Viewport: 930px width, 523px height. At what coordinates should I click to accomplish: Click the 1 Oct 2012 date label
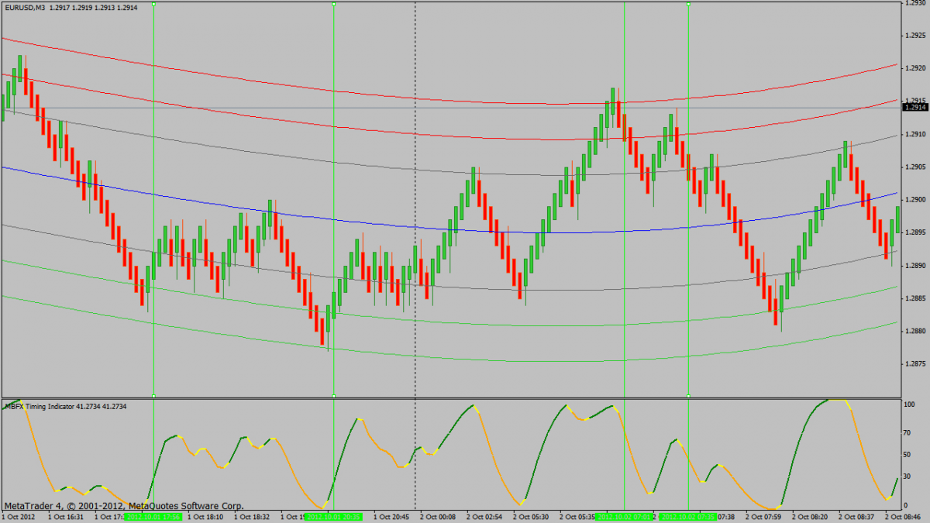tap(19, 516)
